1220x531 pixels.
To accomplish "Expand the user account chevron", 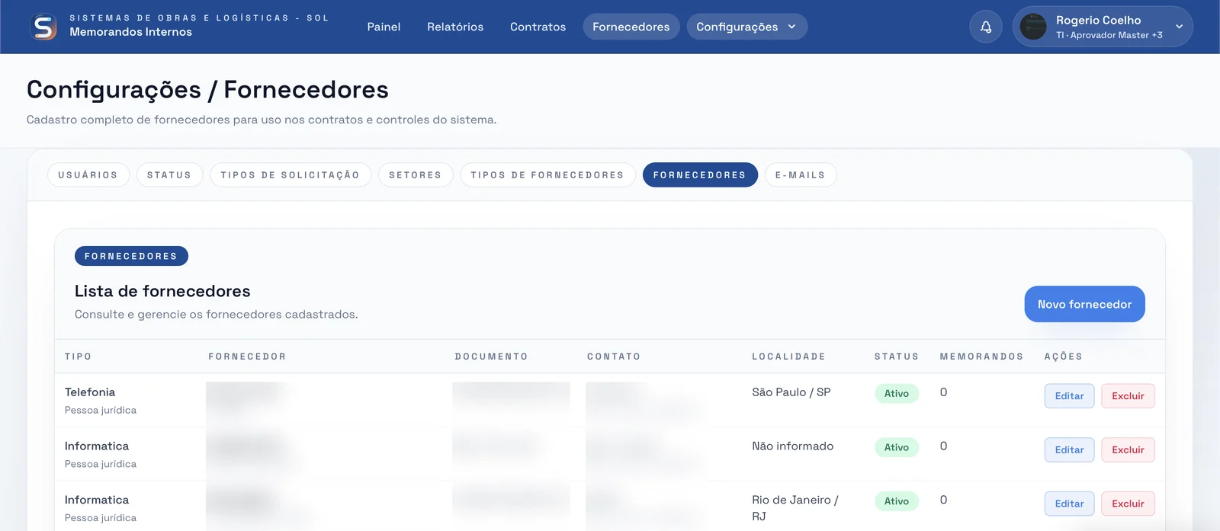I will click(1179, 27).
